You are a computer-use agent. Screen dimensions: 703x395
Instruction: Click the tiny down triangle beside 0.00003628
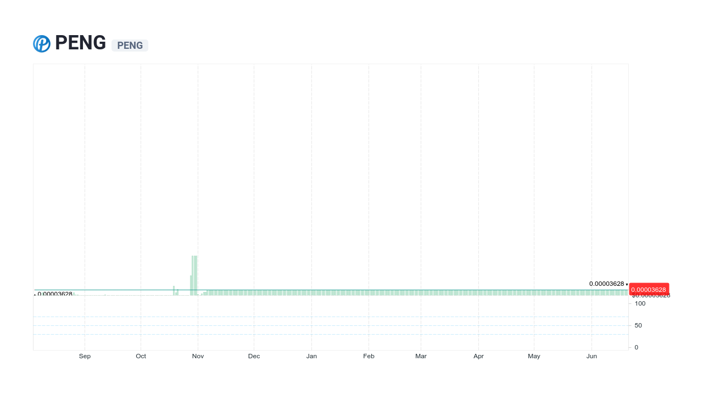627,284
